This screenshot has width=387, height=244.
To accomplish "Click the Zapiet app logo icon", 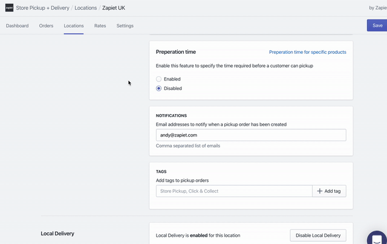I will (10, 8).
